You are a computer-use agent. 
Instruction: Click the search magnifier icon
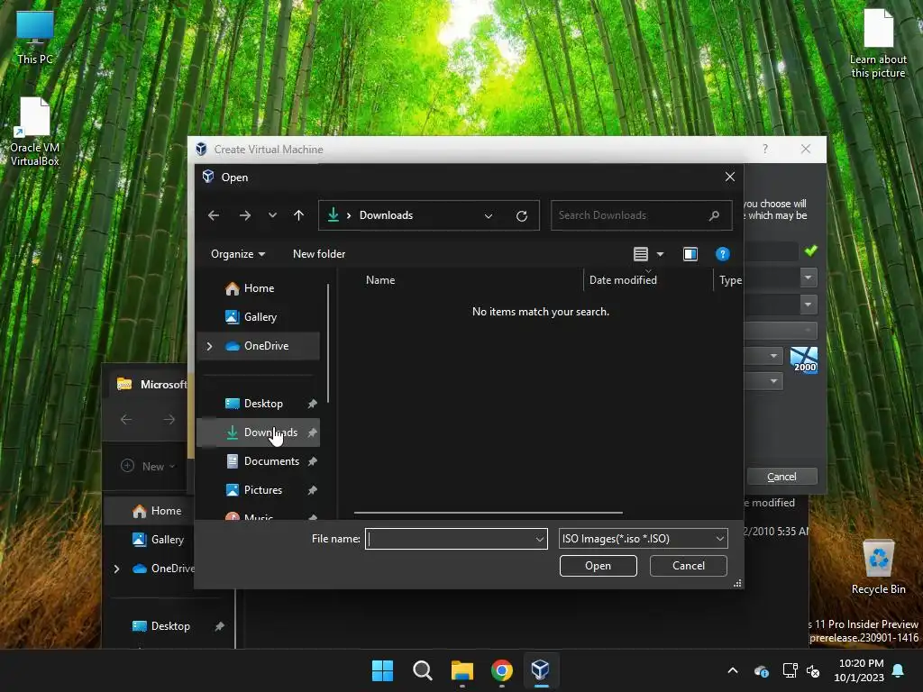[x=714, y=215]
